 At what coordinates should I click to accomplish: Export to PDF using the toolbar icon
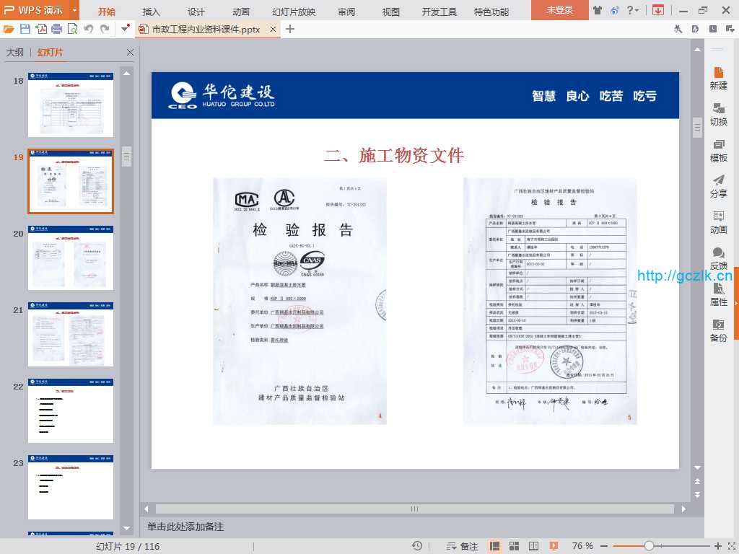pos(41,29)
